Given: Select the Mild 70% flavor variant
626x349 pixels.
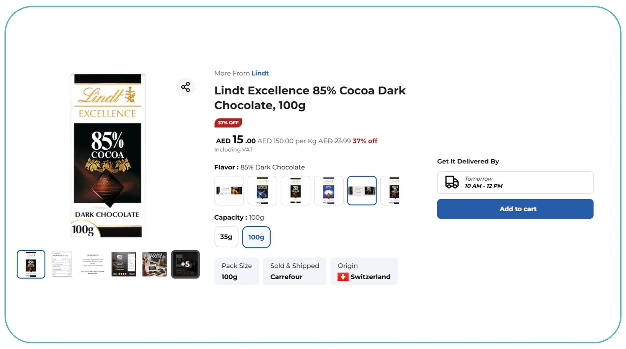Looking at the screenshot, I should pyautogui.click(x=393, y=191).
